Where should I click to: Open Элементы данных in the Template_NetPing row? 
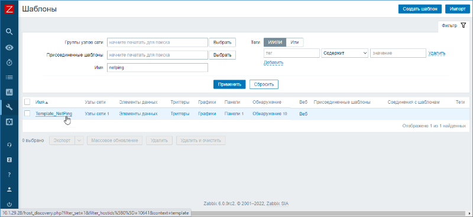(138, 114)
